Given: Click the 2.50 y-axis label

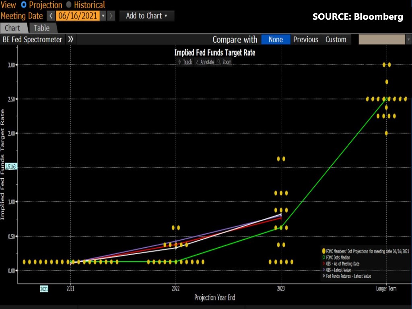Looking at the screenshot, I should [x=11, y=99].
